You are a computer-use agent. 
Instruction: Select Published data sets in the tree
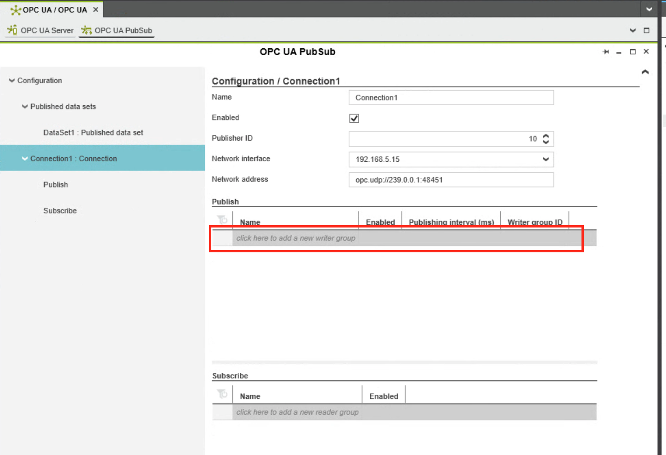[x=63, y=107]
